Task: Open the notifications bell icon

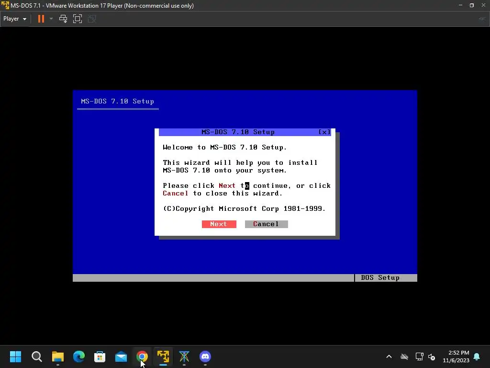Action: pos(477,356)
